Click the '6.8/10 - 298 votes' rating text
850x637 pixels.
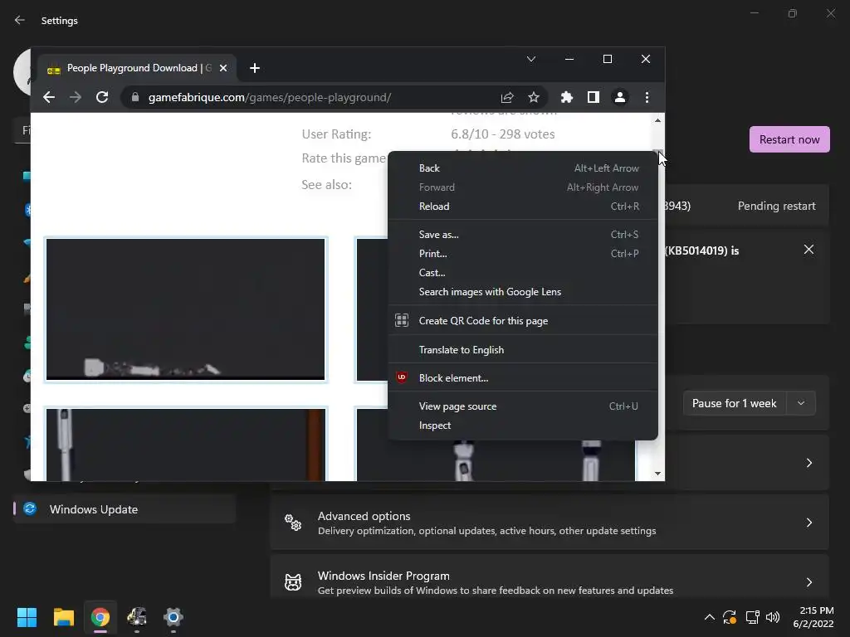pyautogui.click(x=502, y=134)
